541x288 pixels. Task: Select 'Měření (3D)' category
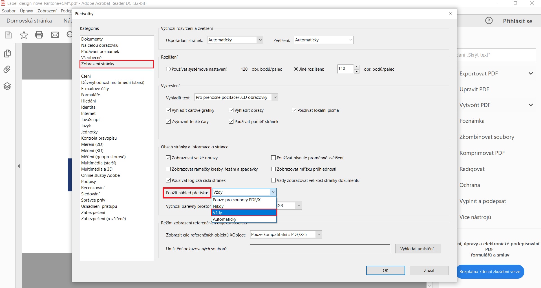point(92,151)
